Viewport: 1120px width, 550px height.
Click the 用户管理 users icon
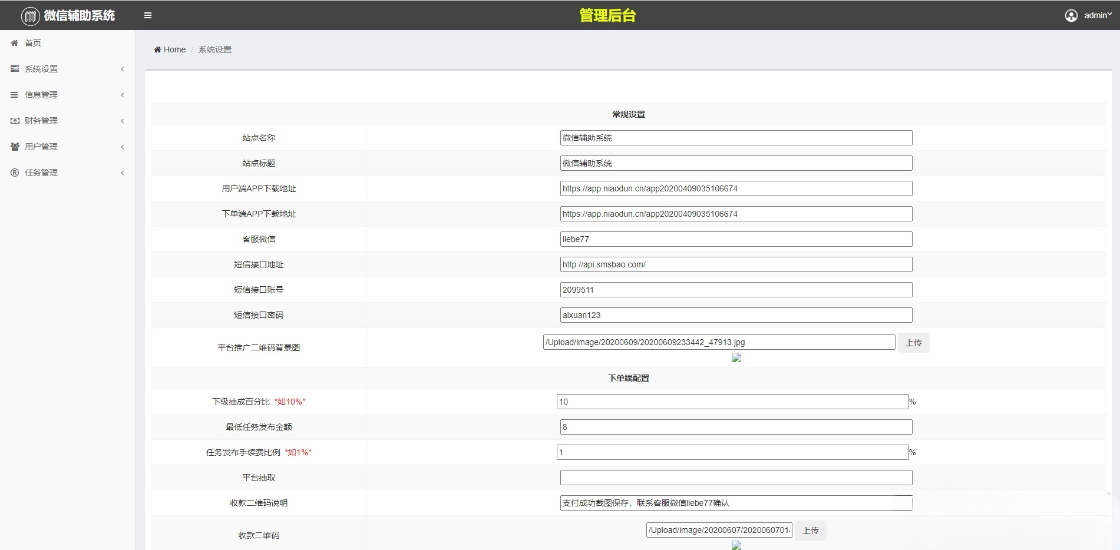pyautogui.click(x=15, y=147)
